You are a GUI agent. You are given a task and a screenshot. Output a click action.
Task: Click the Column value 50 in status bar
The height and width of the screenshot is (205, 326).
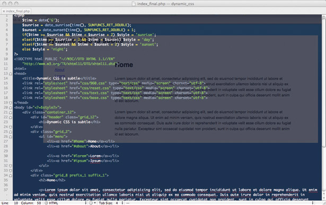click(39, 203)
